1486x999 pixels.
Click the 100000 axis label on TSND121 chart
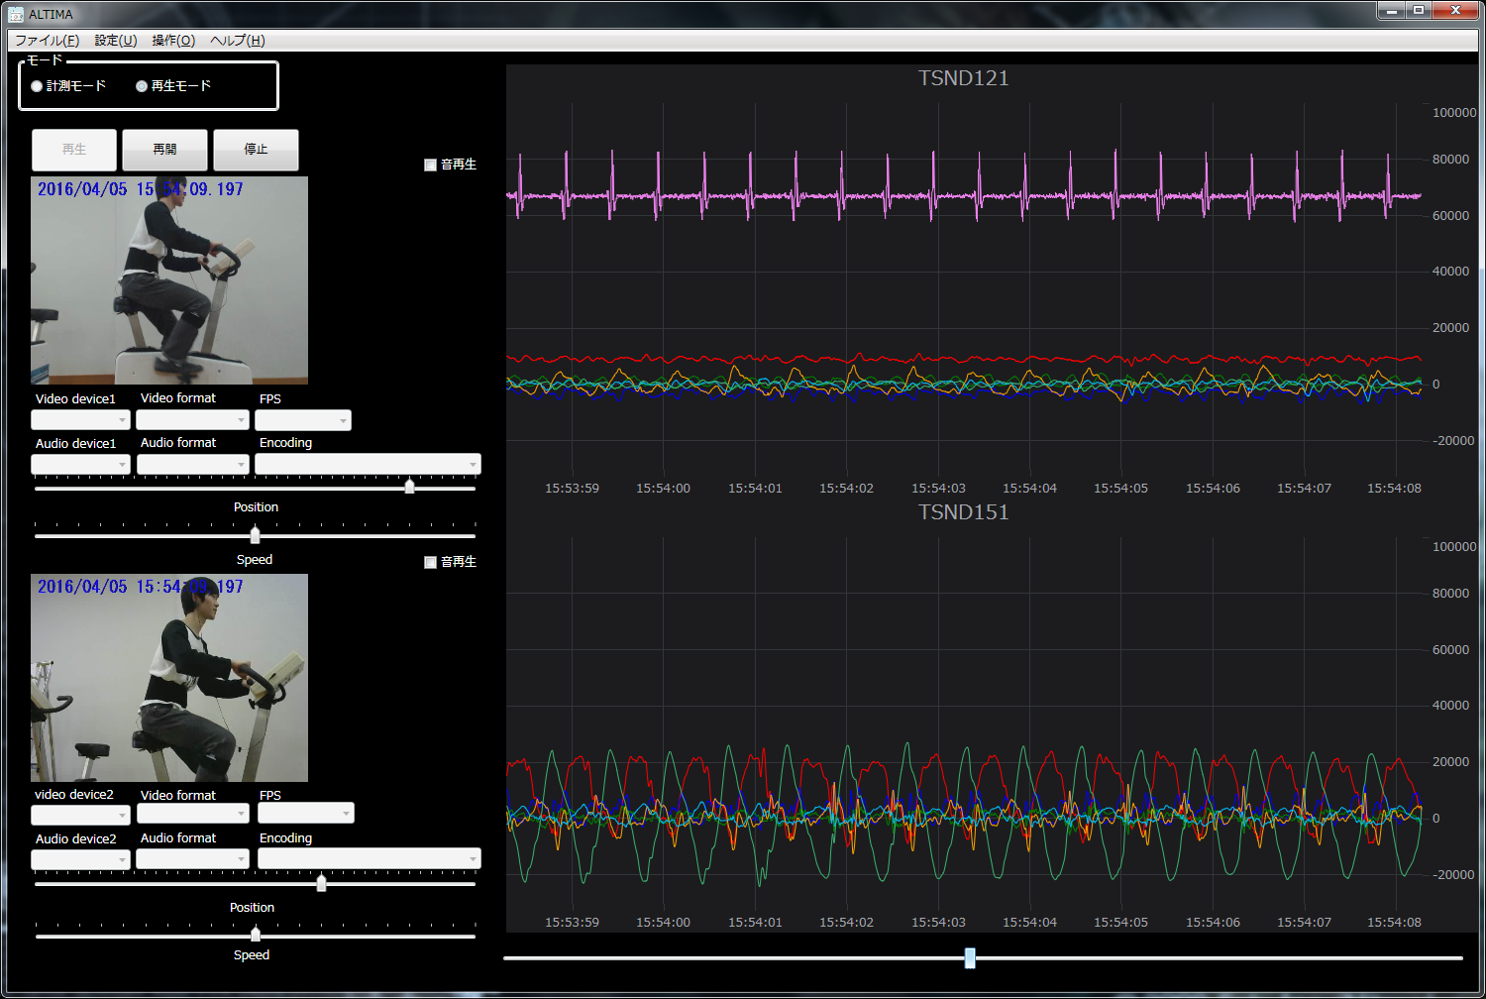(x=1454, y=113)
